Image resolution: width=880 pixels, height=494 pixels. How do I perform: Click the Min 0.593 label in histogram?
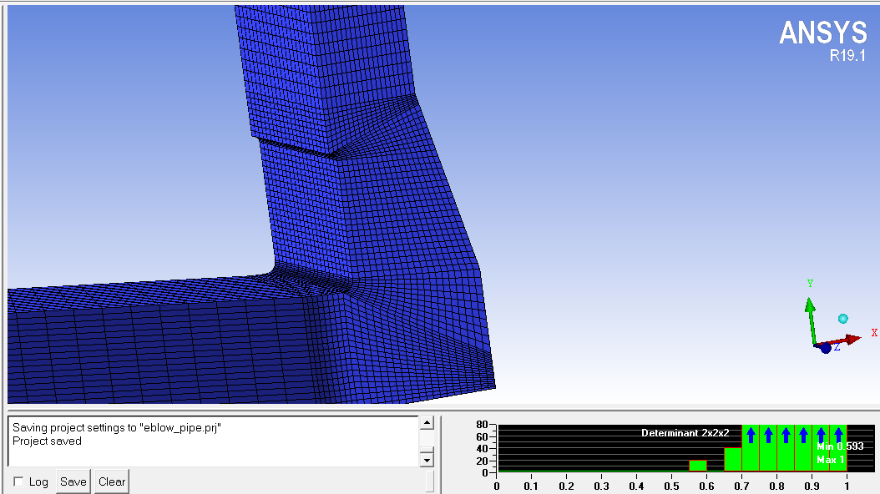(x=840, y=446)
